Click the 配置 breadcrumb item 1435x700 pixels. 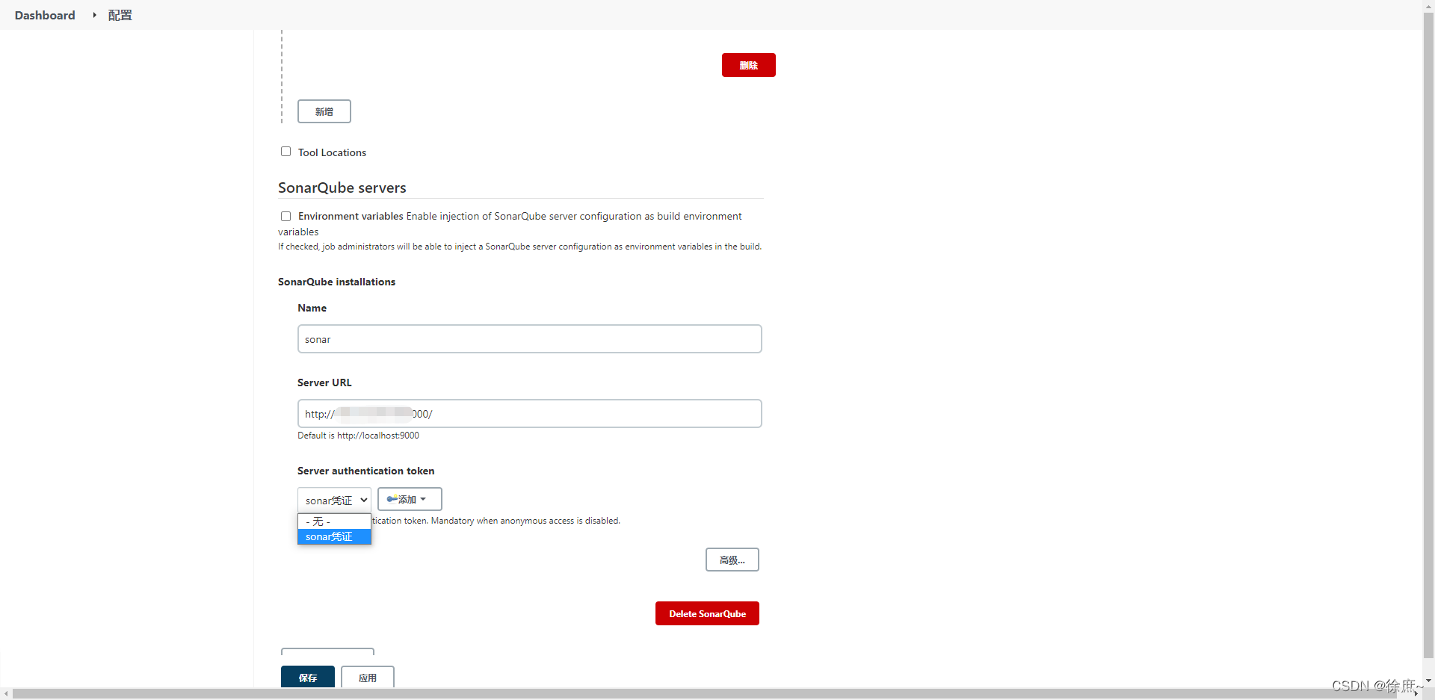pos(120,15)
